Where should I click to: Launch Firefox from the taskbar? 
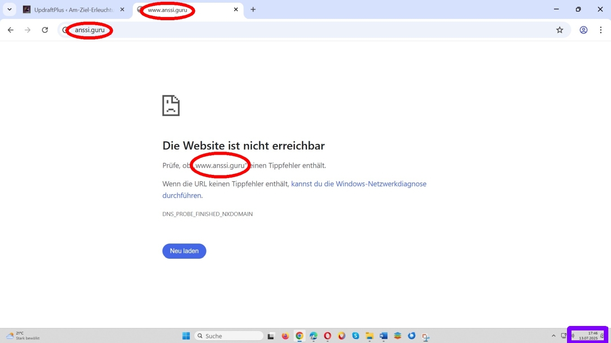[285, 336]
